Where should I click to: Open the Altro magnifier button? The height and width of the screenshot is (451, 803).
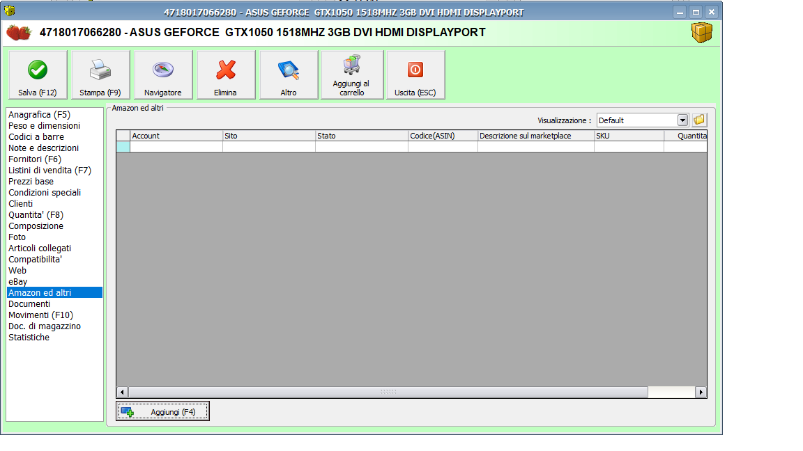pos(289,74)
